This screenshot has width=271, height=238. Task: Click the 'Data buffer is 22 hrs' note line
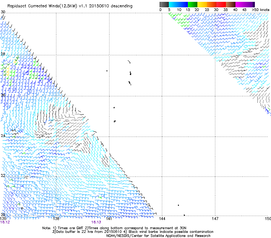[133, 232]
